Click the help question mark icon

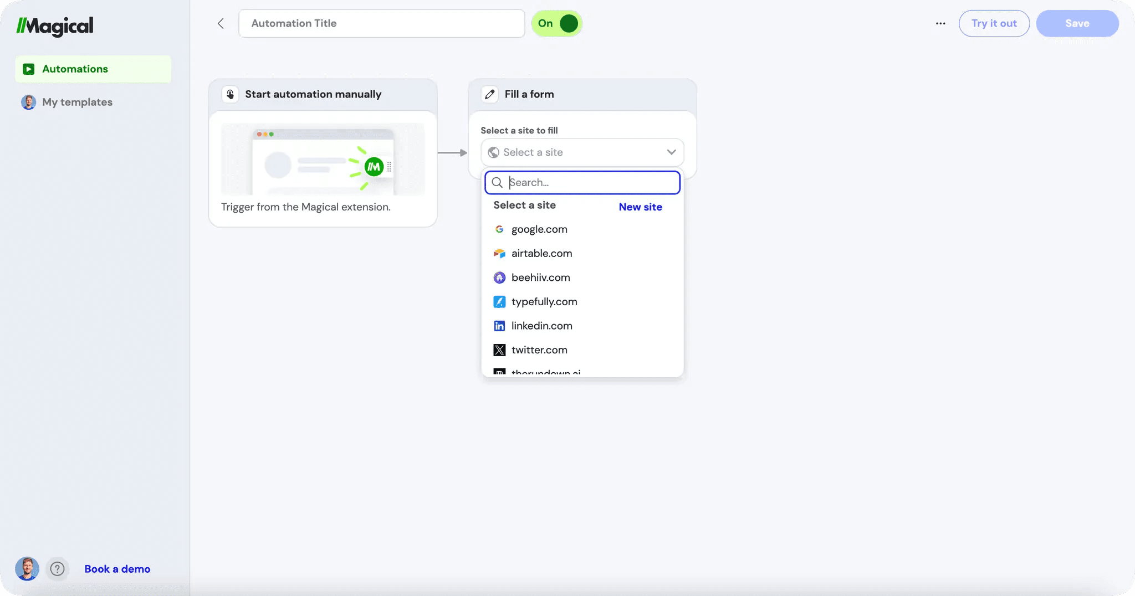(57, 569)
